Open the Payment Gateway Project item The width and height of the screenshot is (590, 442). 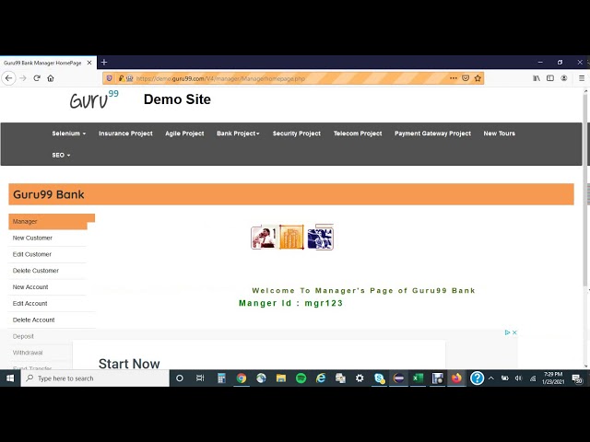432,134
